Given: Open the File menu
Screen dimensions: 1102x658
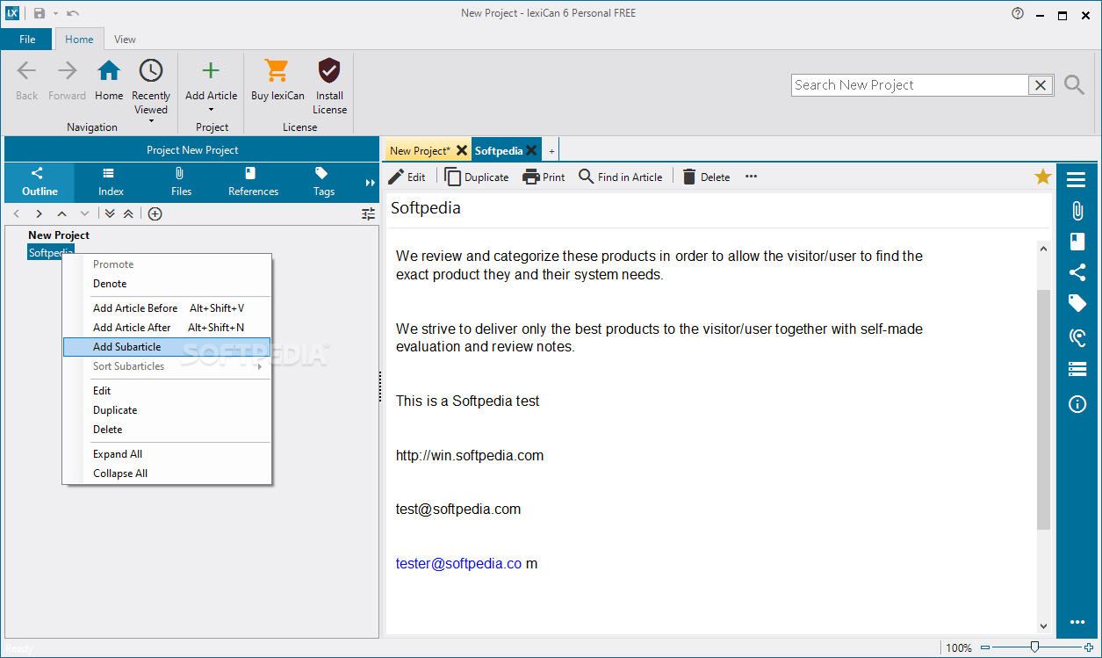Looking at the screenshot, I should pyautogui.click(x=27, y=40).
